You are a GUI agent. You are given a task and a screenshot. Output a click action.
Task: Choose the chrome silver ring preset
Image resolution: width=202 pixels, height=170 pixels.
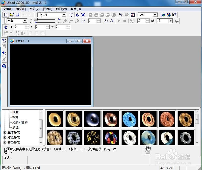pyautogui.click(x=92, y=119)
